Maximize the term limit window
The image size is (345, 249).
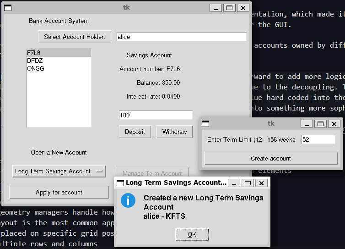click(x=321, y=124)
